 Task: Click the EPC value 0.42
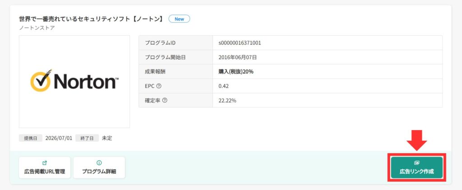(x=223, y=86)
